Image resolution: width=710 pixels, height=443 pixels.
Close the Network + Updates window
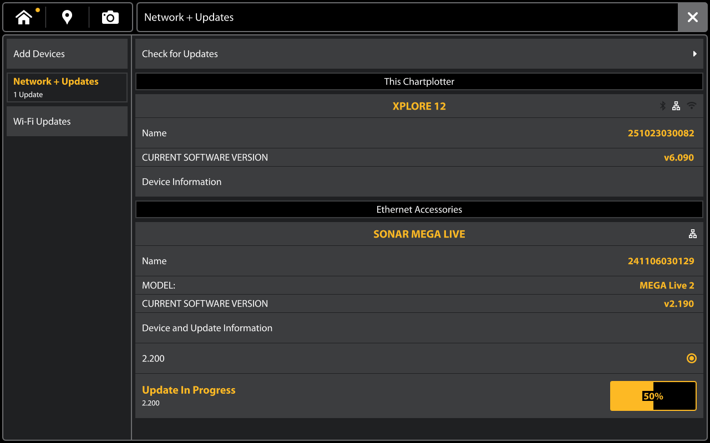(x=693, y=18)
